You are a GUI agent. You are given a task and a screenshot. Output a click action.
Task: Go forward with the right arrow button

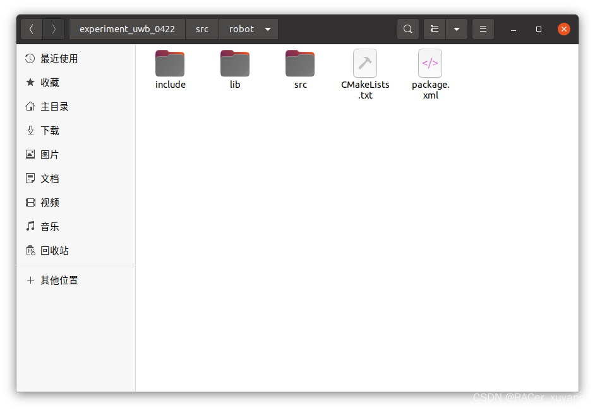coord(54,29)
